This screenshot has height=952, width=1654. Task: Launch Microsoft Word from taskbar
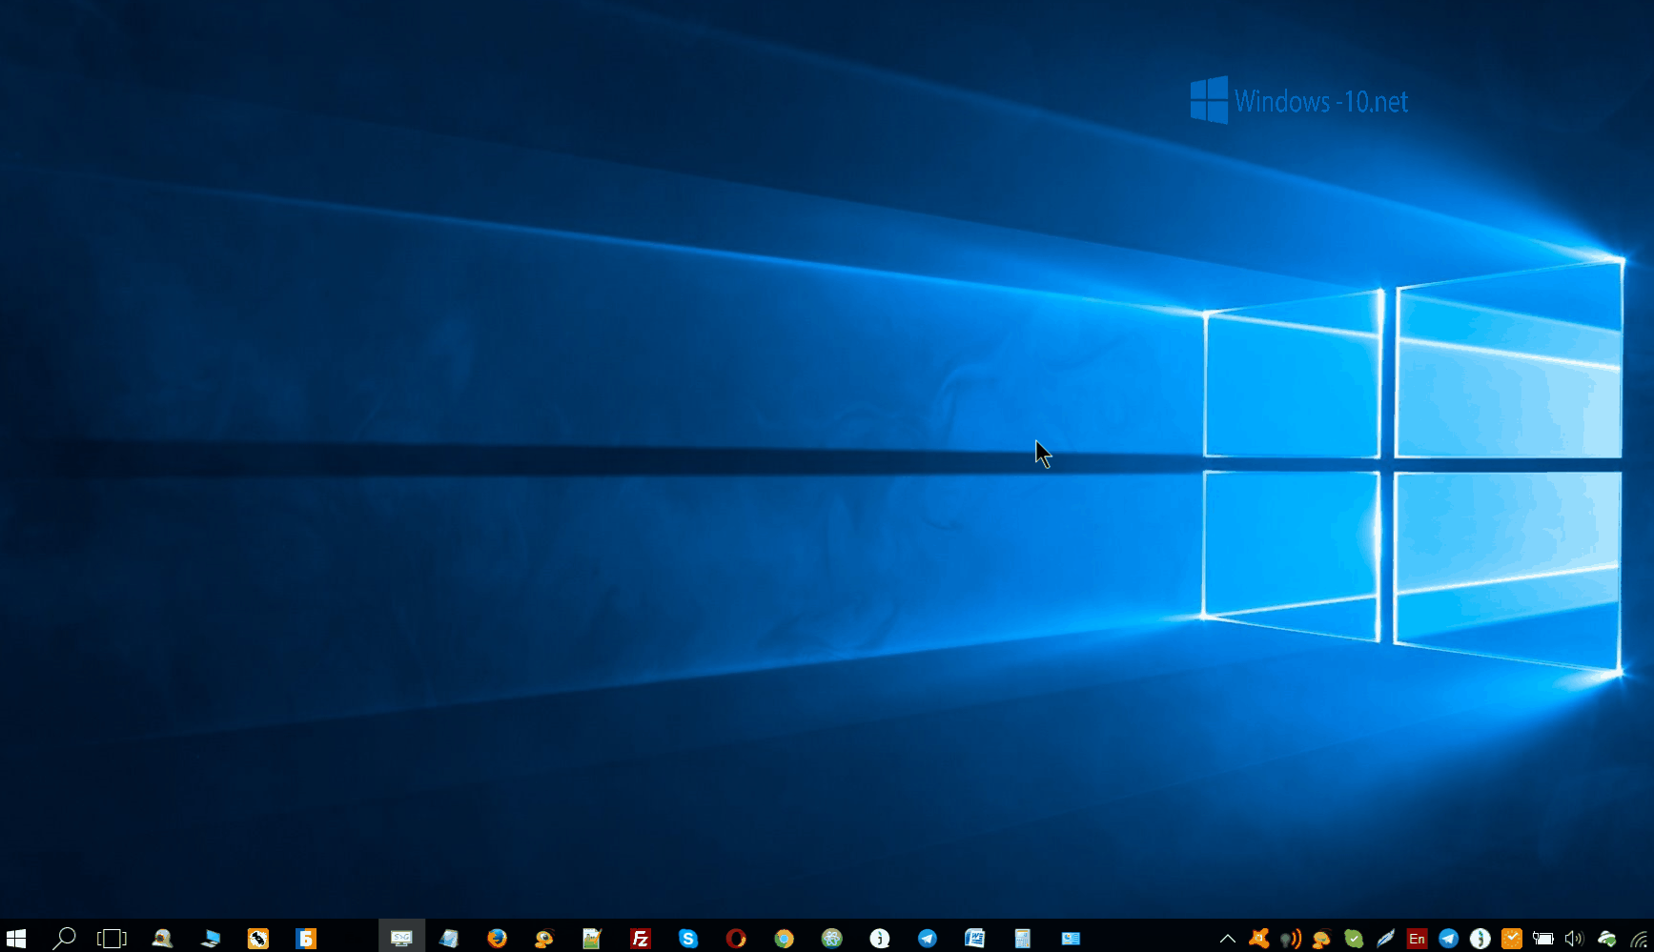click(975, 939)
